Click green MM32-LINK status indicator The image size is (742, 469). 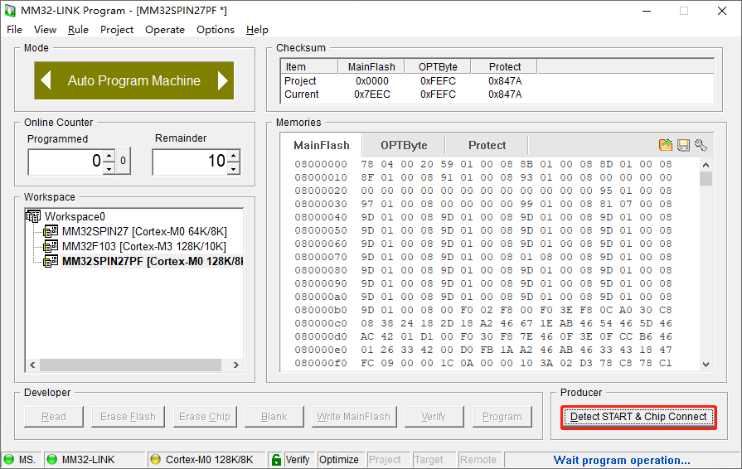[x=52, y=459]
